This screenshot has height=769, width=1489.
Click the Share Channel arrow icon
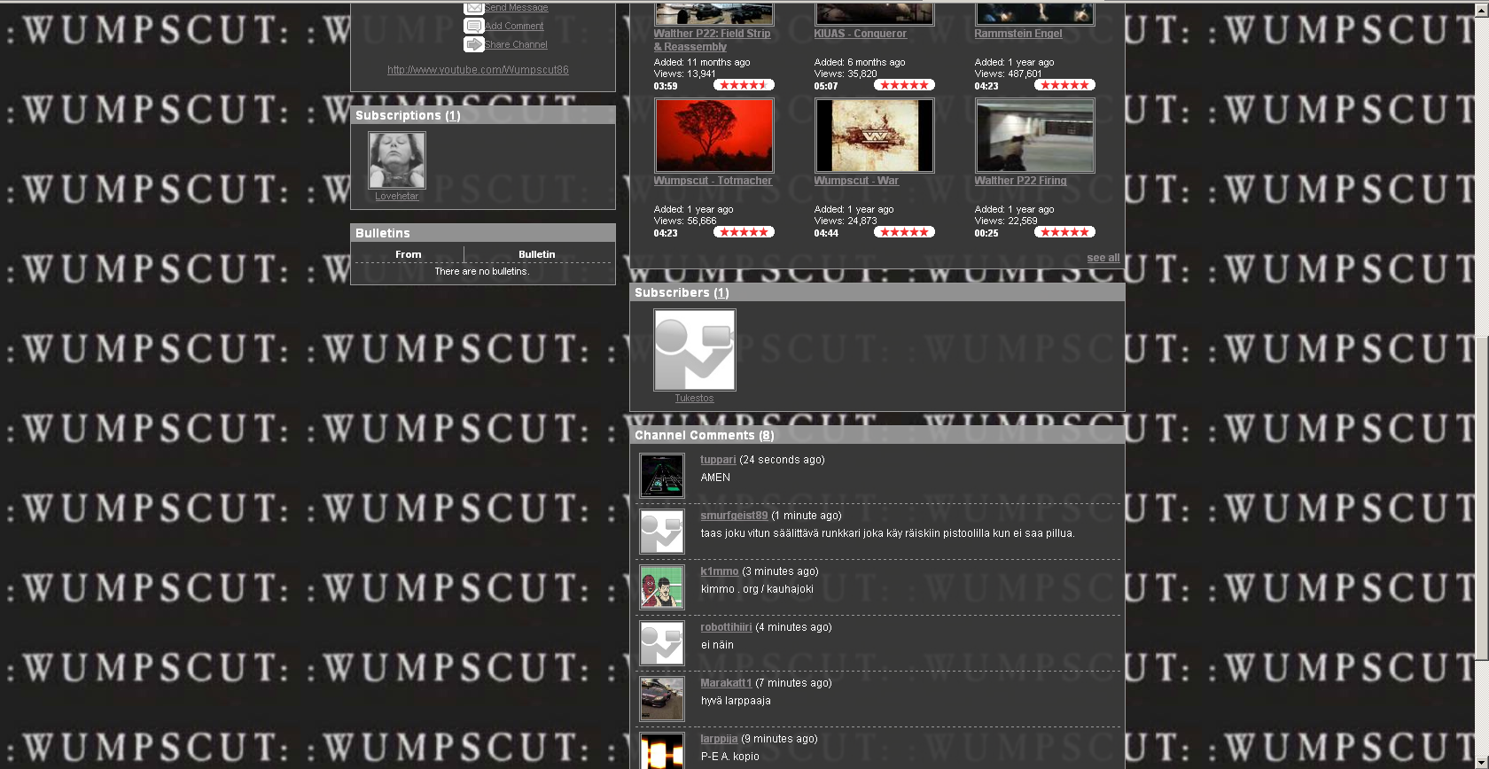coord(474,44)
